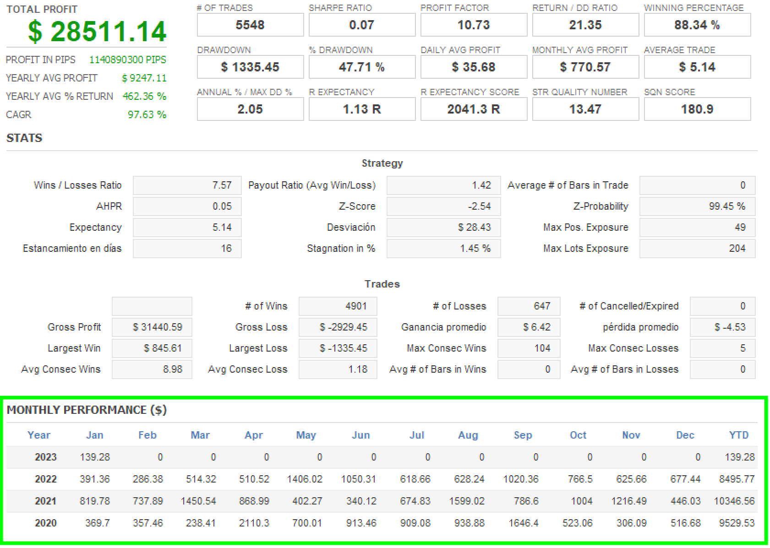Click the $ 1335.45 value under DRAWDOWN heading
The height and width of the screenshot is (548, 770).
pyautogui.click(x=250, y=67)
